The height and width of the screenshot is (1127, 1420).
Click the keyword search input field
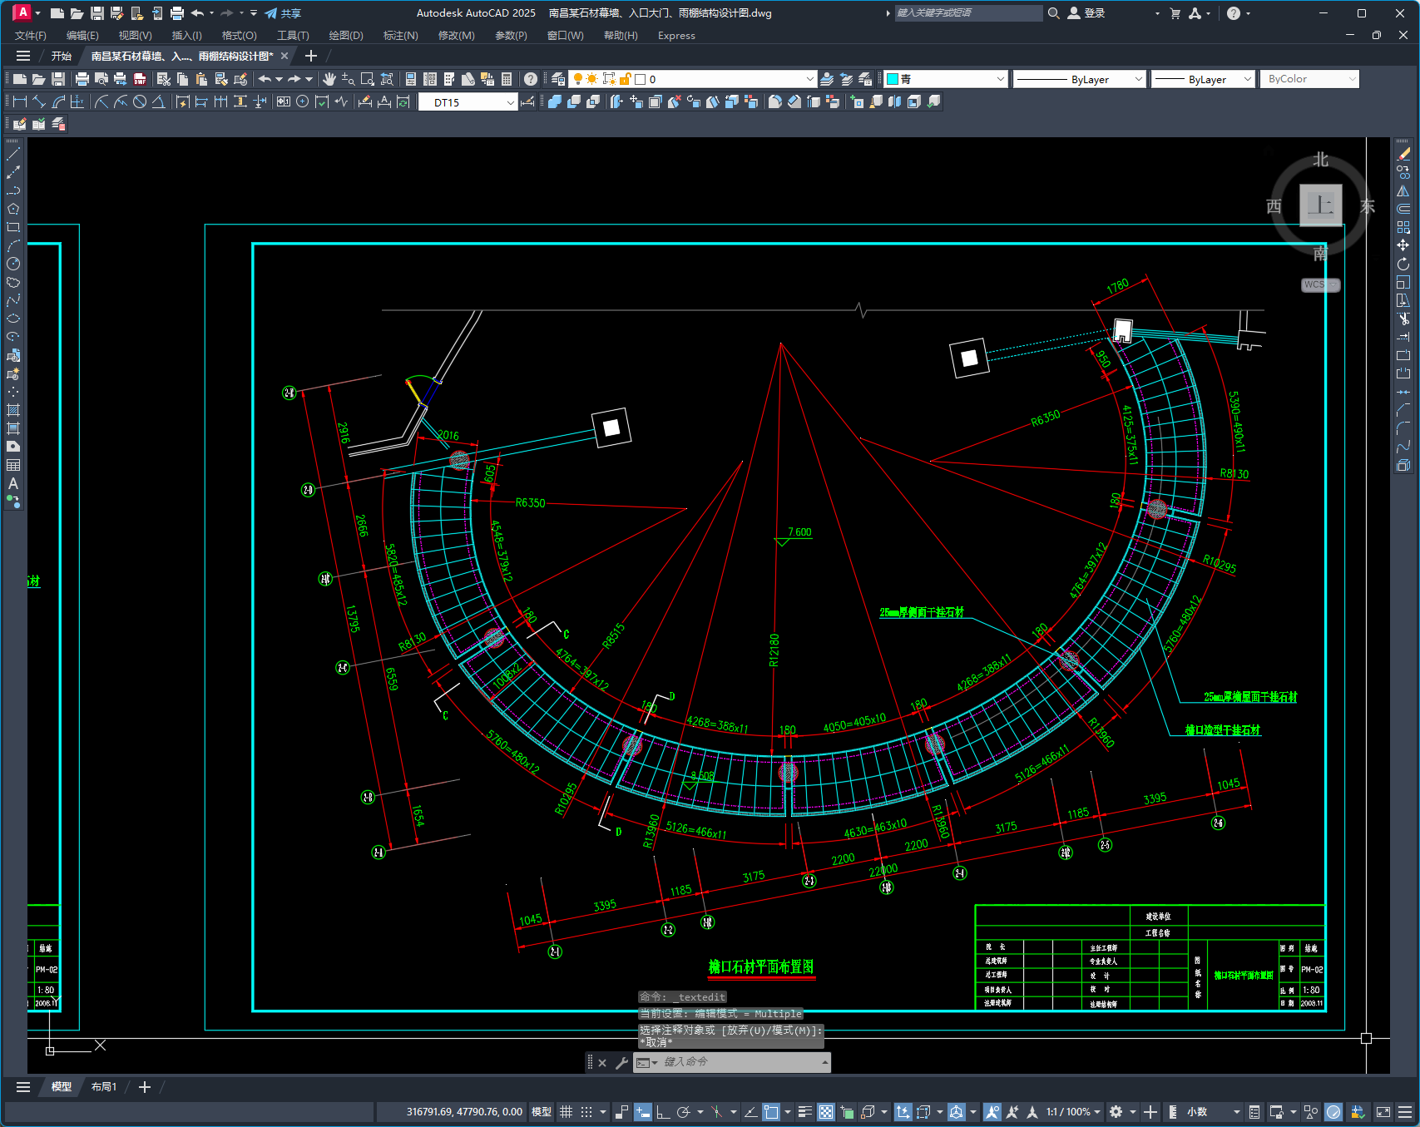click(967, 13)
